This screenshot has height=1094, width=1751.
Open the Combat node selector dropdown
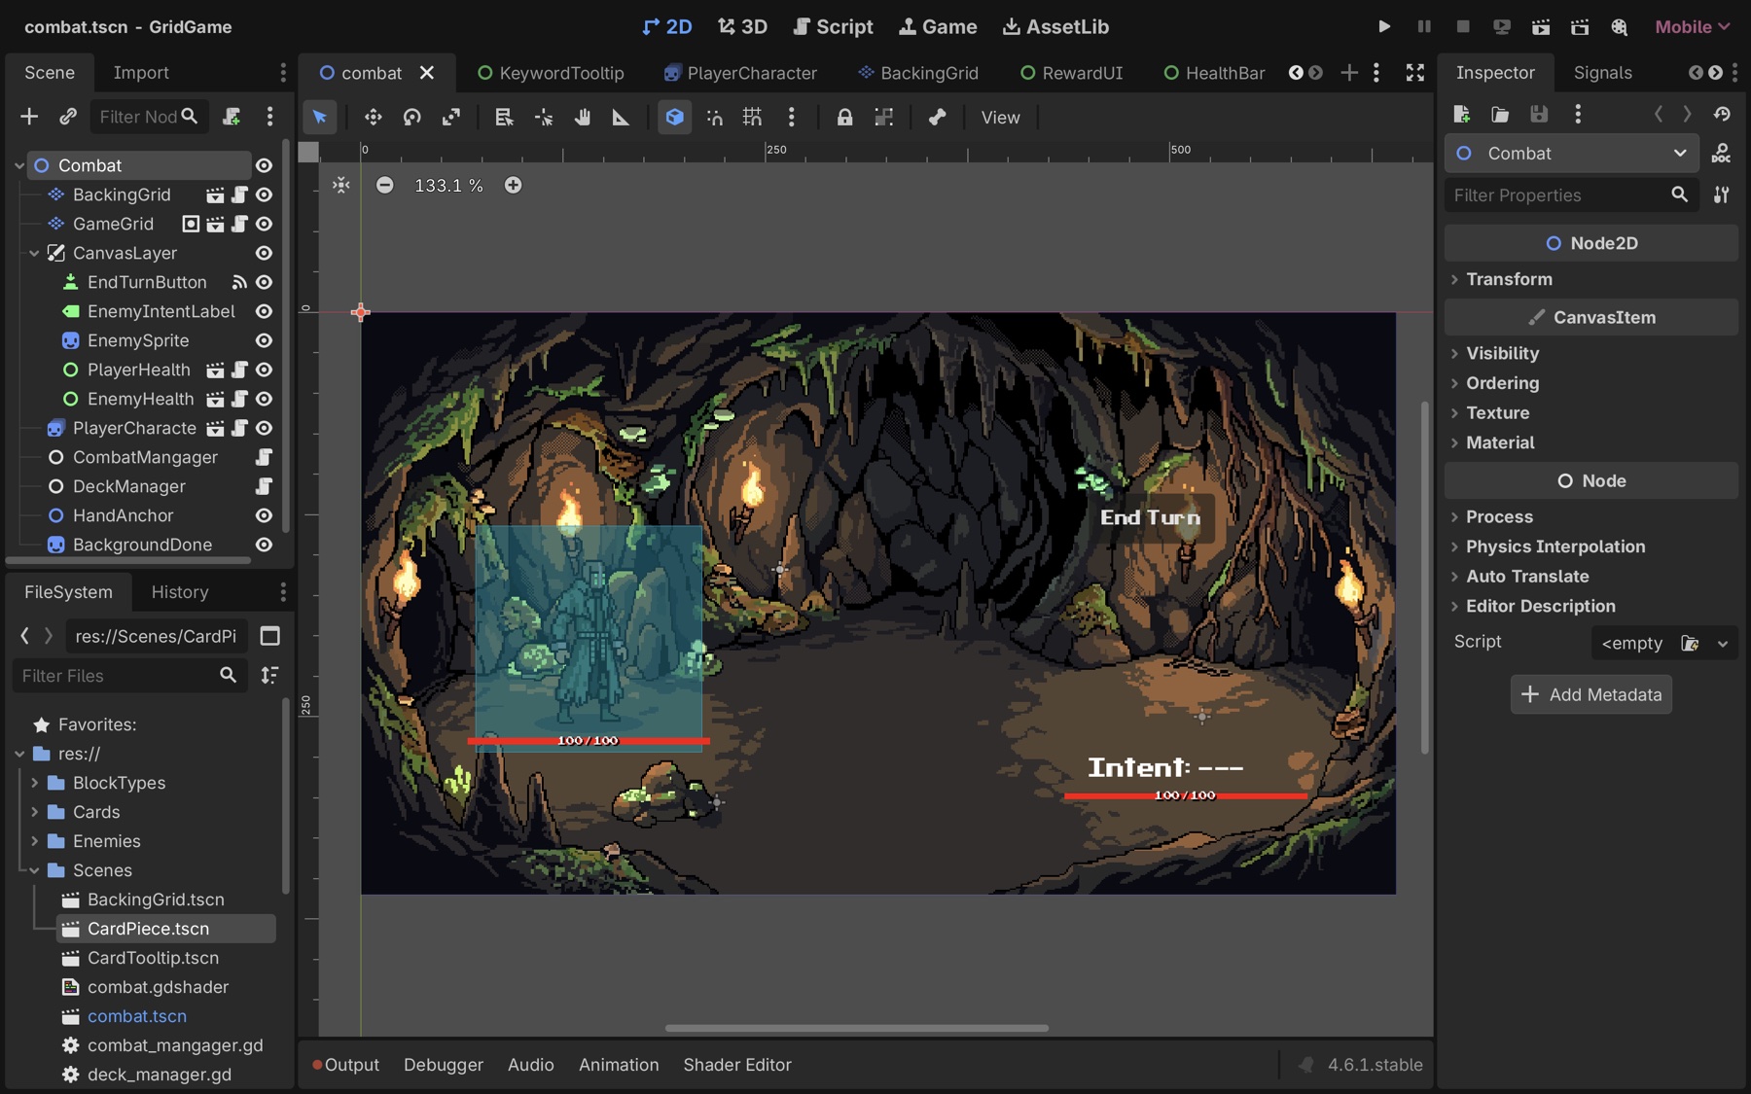(1572, 154)
